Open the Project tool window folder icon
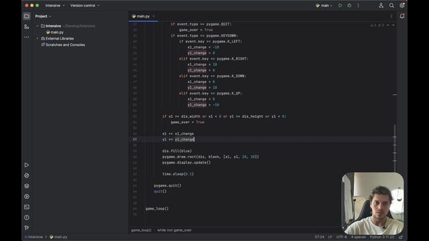The height and width of the screenshot is (241, 429). tap(27, 16)
